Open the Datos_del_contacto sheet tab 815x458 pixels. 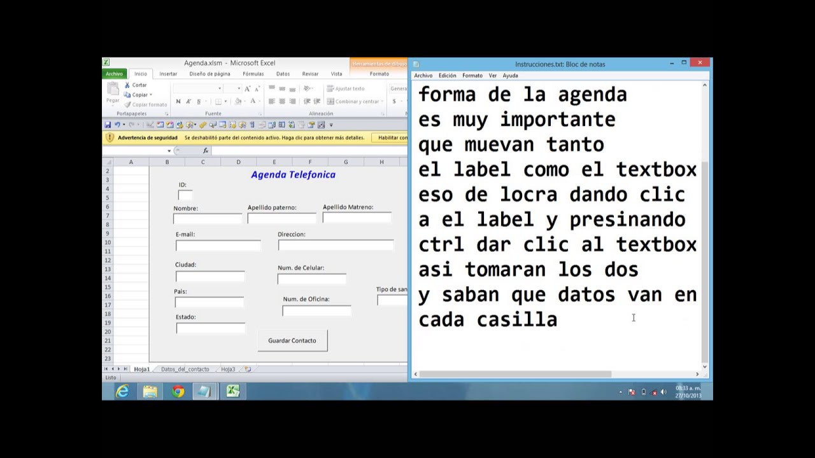(x=185, y=369)
